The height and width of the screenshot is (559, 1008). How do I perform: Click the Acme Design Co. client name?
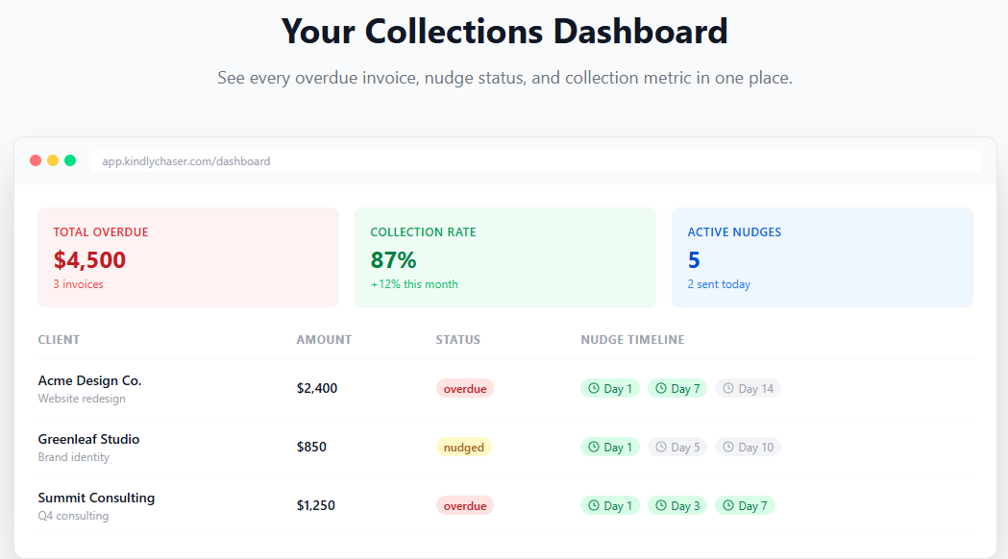pyautogui.click(x=89, y=380)
